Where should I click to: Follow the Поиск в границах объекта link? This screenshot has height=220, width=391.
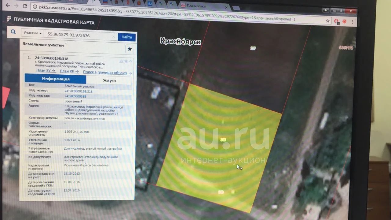point(108,73)
